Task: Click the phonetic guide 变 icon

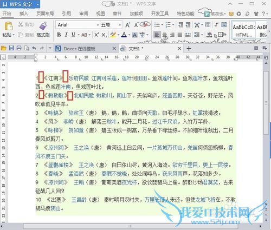Action: tap(142, 35)
